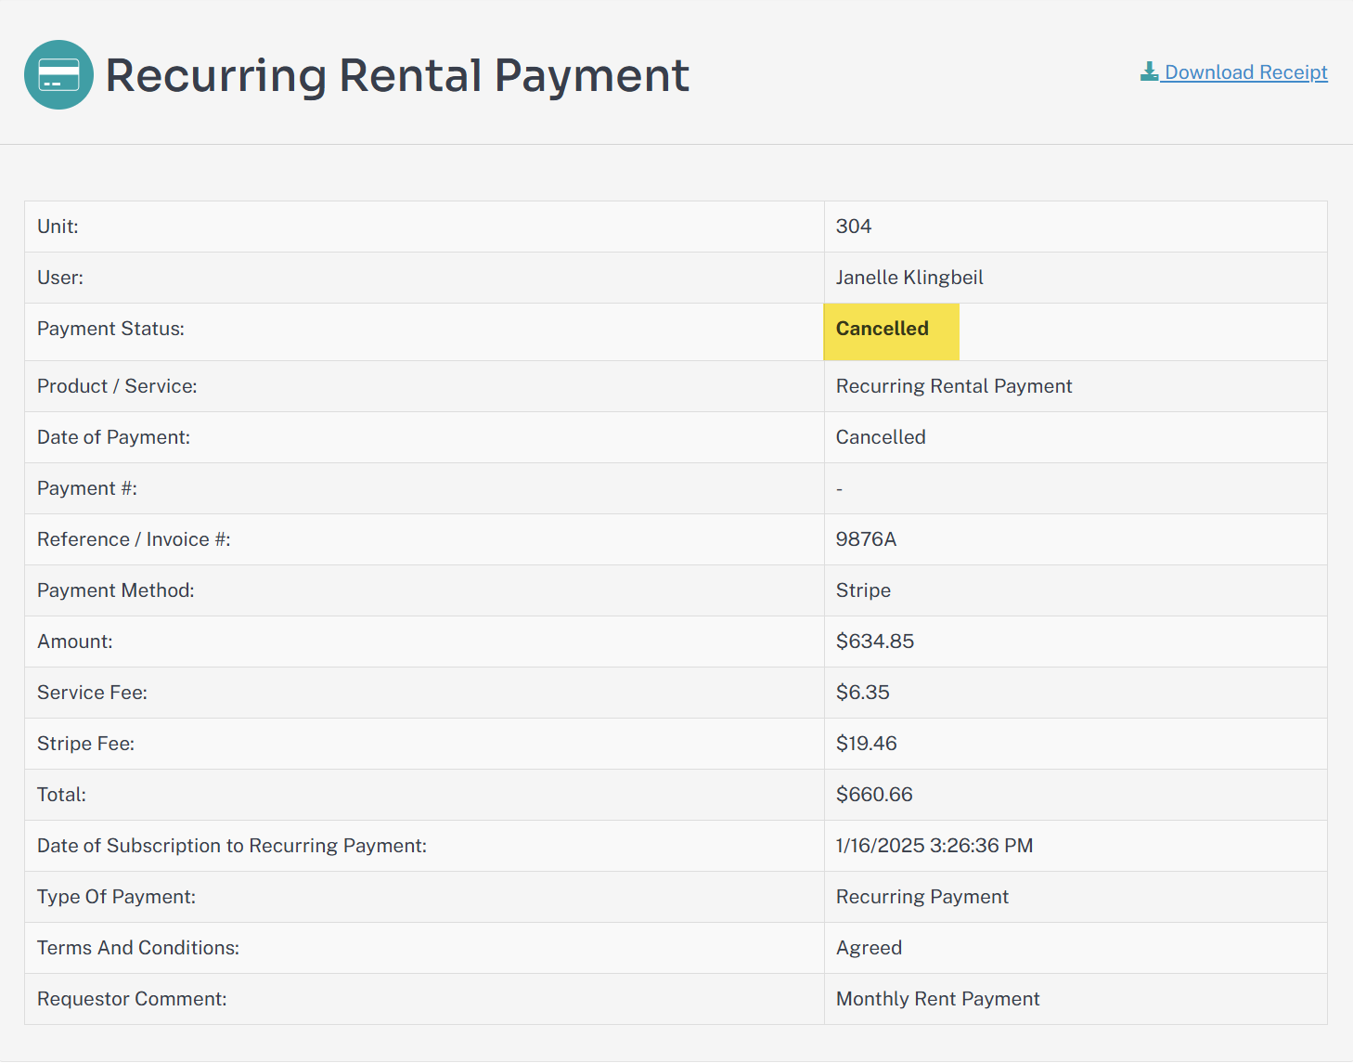Click the Stripe fee value "$19.46"

[867, 744]
